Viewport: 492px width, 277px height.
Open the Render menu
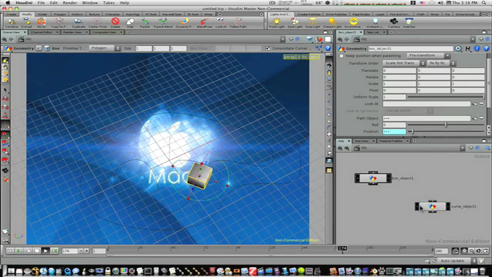70,3
